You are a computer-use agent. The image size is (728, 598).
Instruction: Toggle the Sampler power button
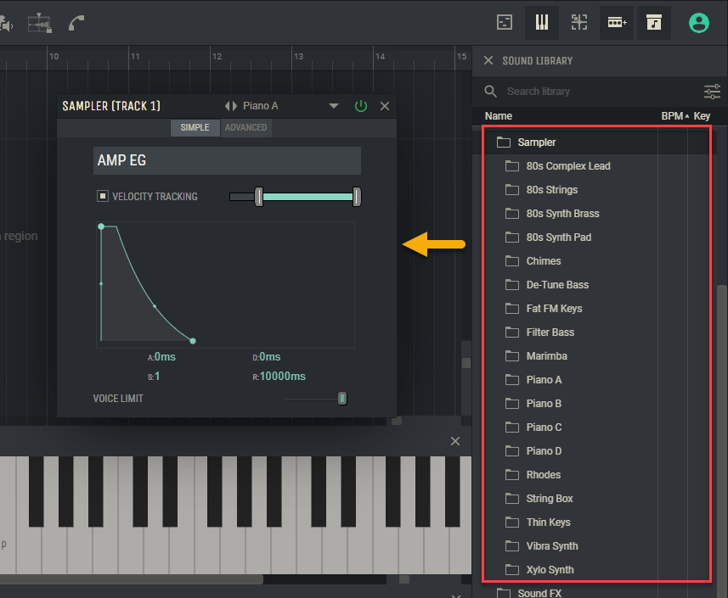(361, 106)
